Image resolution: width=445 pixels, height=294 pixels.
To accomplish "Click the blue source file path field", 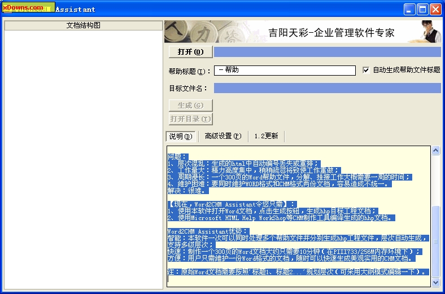I will pos(327,52).
